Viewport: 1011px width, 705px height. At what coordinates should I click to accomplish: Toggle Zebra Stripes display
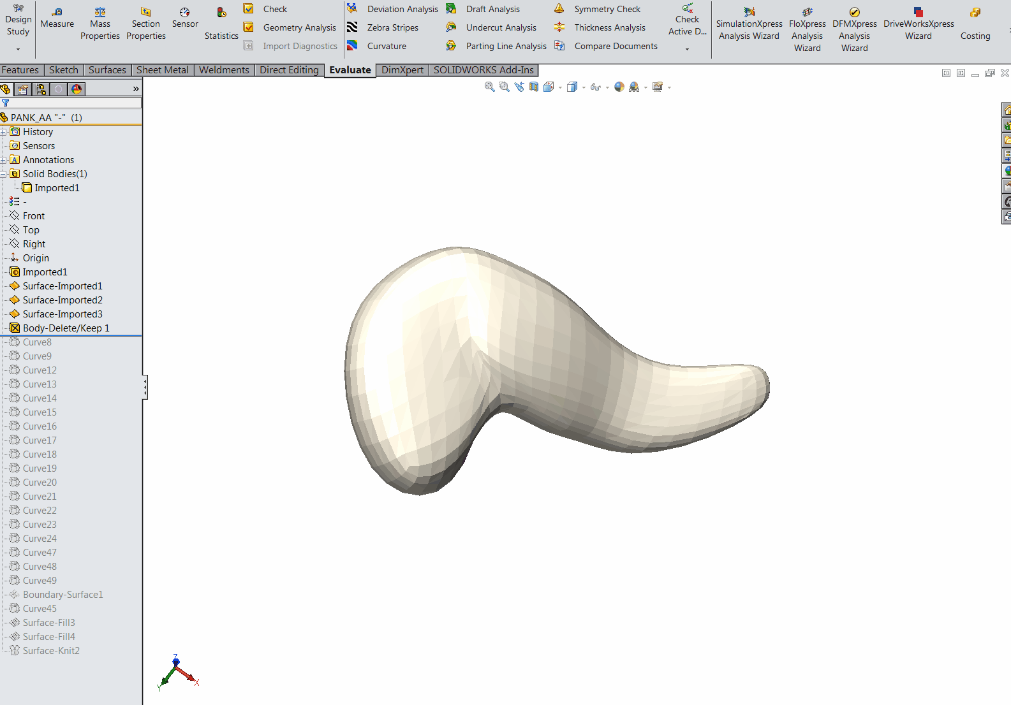(x=383, y=27)
